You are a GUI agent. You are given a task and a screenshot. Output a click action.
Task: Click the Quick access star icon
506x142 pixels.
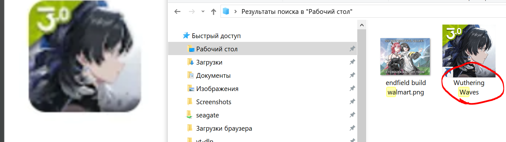tap(186, 36)
